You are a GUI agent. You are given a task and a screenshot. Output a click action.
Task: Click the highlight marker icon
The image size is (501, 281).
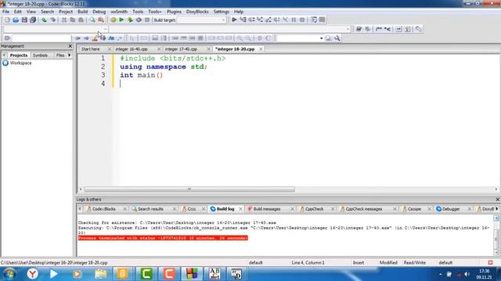click(x=95, y=38)
